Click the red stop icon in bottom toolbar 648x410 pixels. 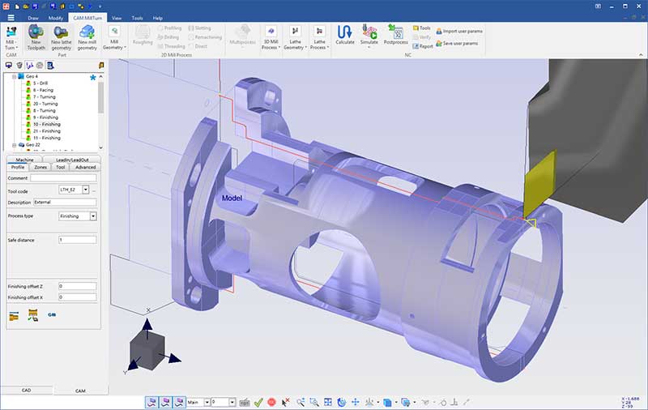(271, 402)
